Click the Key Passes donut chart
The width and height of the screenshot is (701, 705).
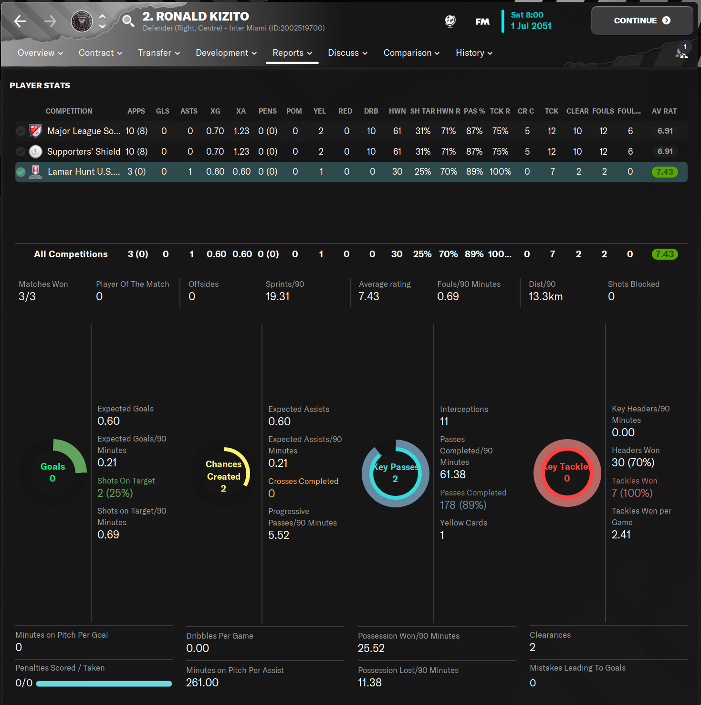coord(396,473)
